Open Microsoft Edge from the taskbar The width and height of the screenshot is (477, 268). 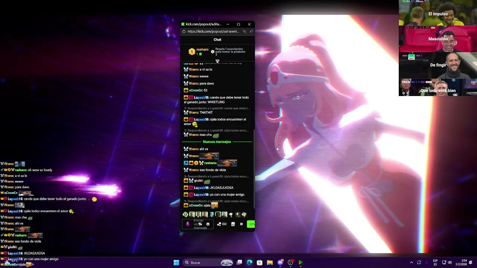pyautogui.click(x=249, y=262)
